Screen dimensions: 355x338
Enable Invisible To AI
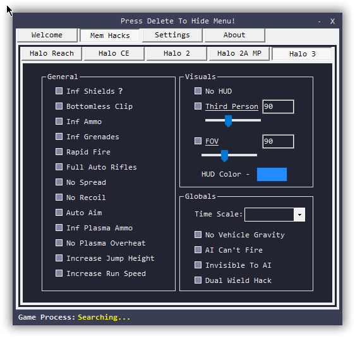point(198,265)
